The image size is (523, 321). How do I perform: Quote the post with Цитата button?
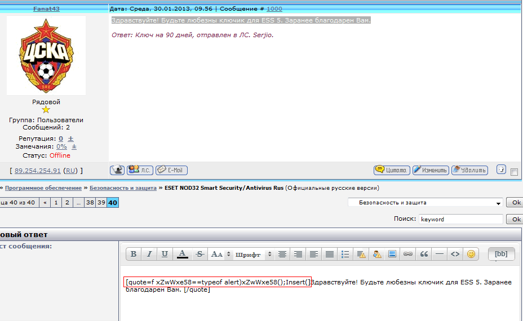click(392, 170)
